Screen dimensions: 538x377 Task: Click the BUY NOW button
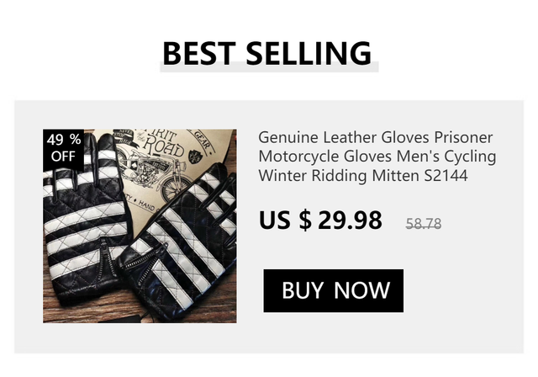(x=333, y=290)
